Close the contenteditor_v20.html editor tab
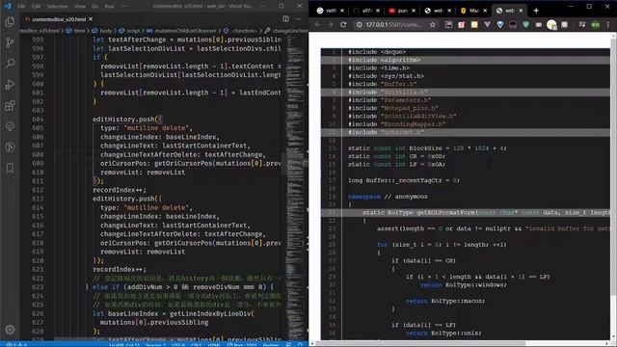The height and width of the screenshot is (347, 617). point(91,19)
